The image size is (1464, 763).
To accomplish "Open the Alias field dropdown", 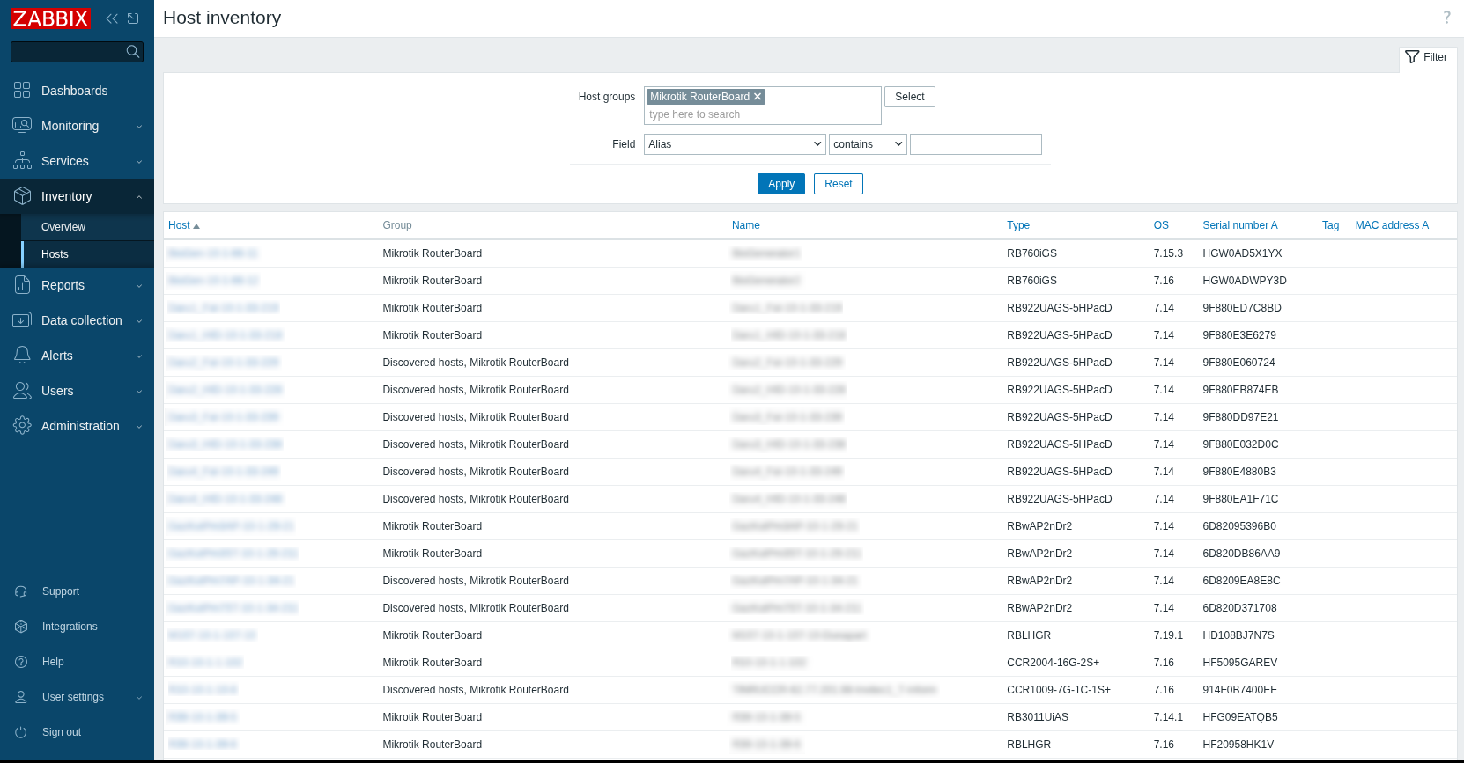I will [735, 144].
